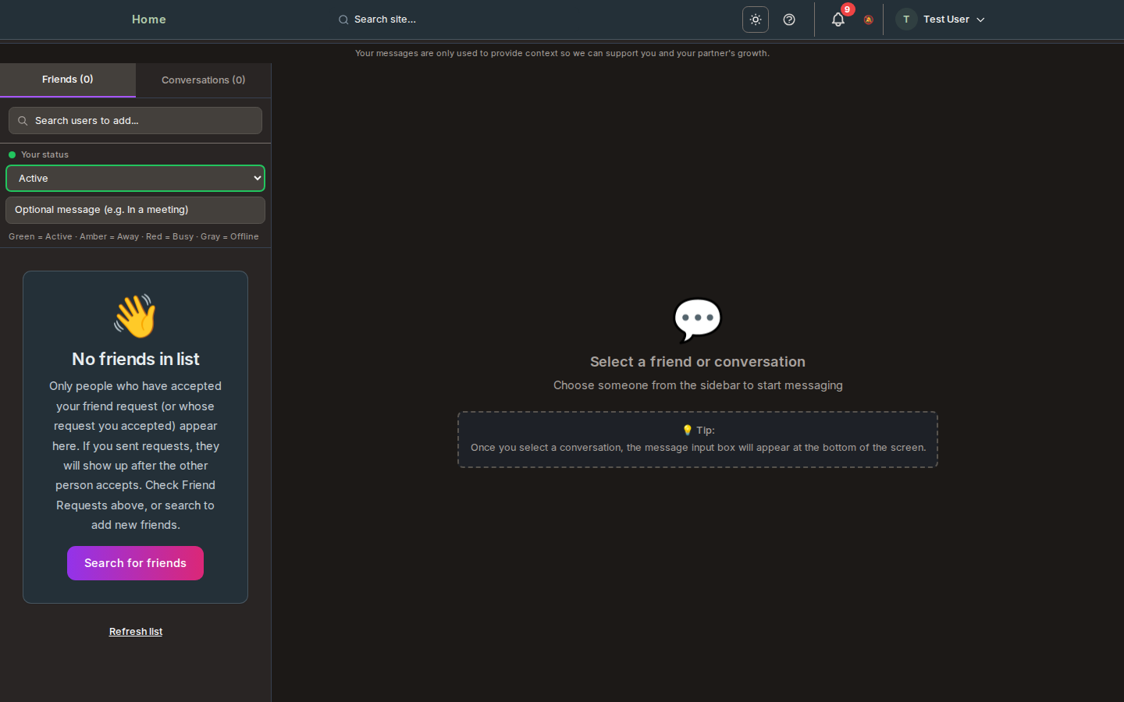This screenshot has height=702, width=1124.
Task: Toggle the light theme sun icon
Action: [755, 19]
